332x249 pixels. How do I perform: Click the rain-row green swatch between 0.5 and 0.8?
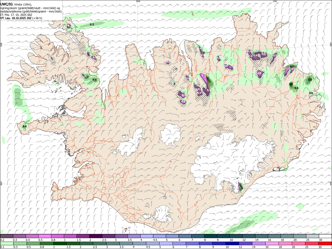pos(33,243)
